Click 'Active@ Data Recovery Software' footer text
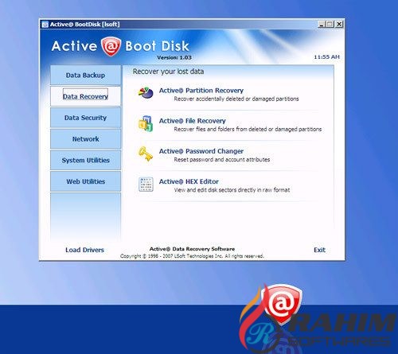Screen dimensions: 398x354 pos(192,249)
